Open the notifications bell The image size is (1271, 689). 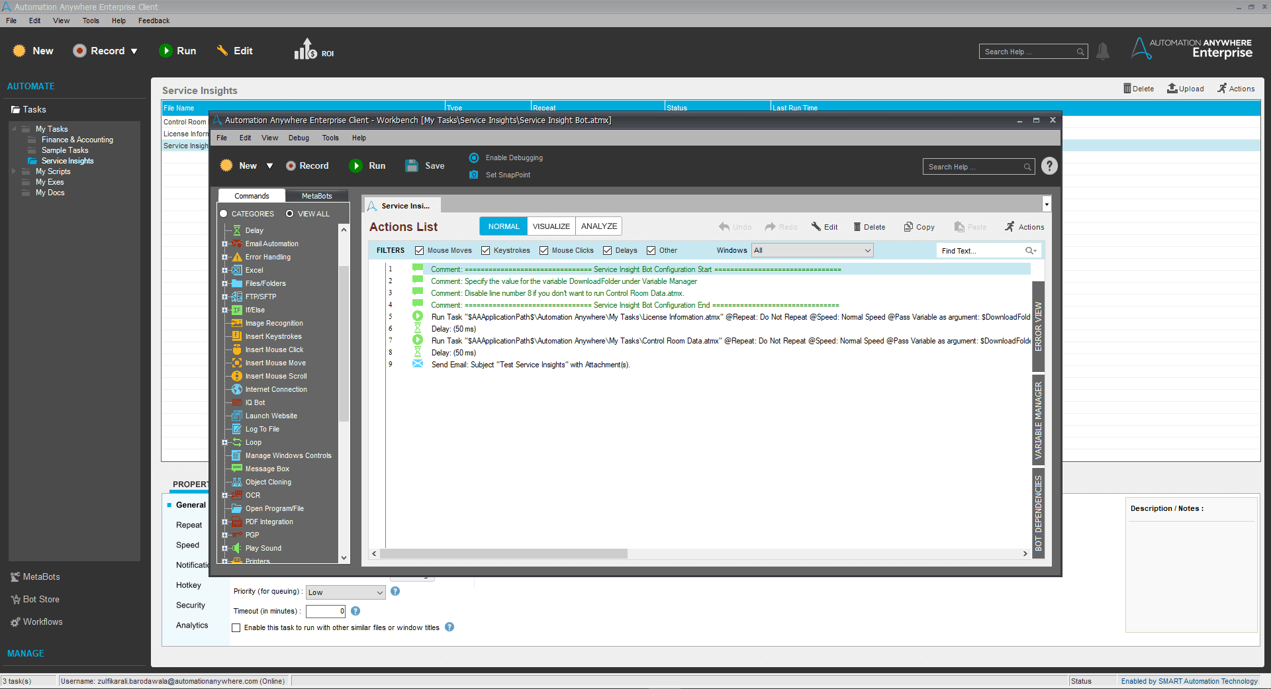[x=1102, y=51]
